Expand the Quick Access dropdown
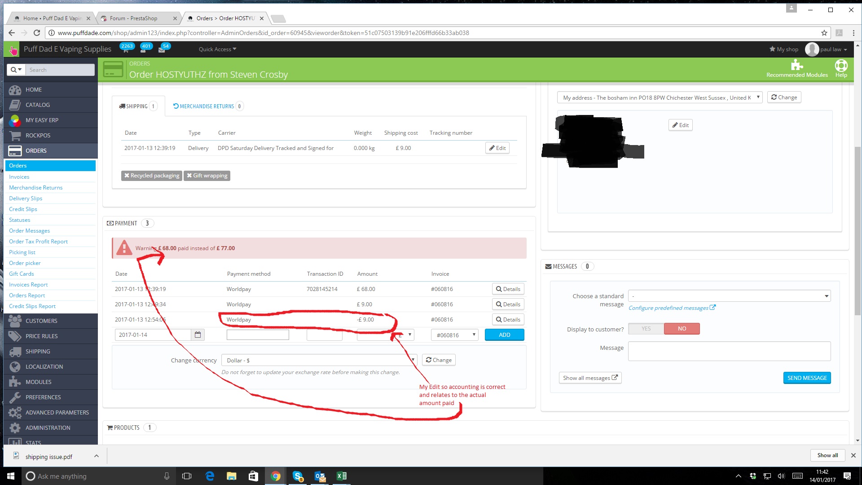Viewport: 862px width, 485px height. click(217, 49)
